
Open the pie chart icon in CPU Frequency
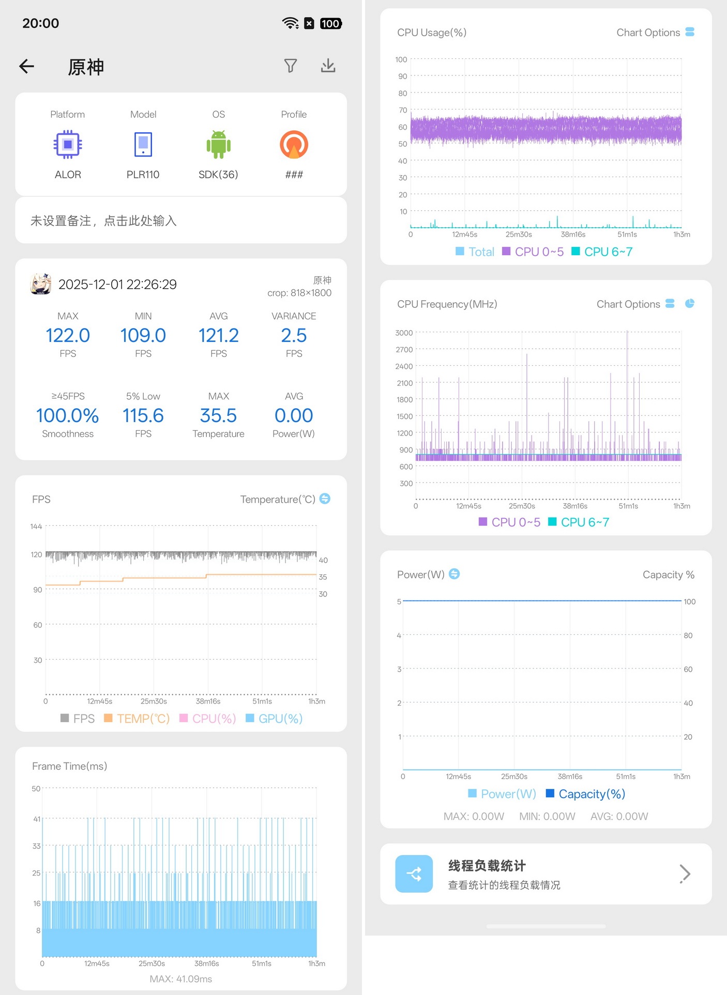click(689, 303)
